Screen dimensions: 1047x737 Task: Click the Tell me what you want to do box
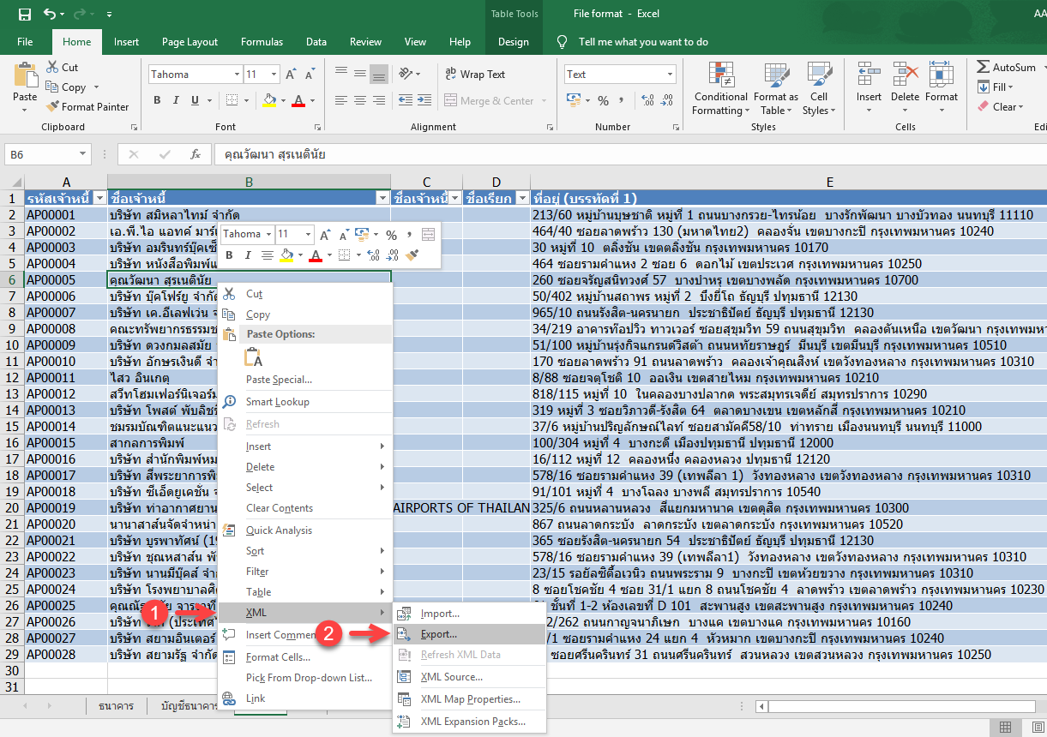click(643, 42)
